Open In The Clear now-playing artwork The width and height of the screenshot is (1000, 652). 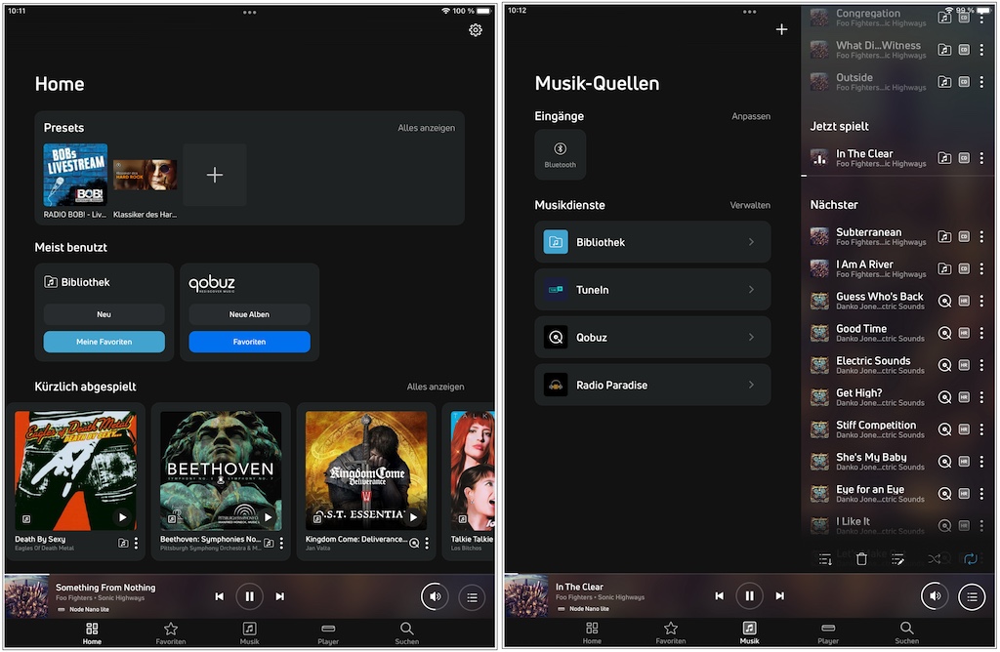(x=526, y=595)
